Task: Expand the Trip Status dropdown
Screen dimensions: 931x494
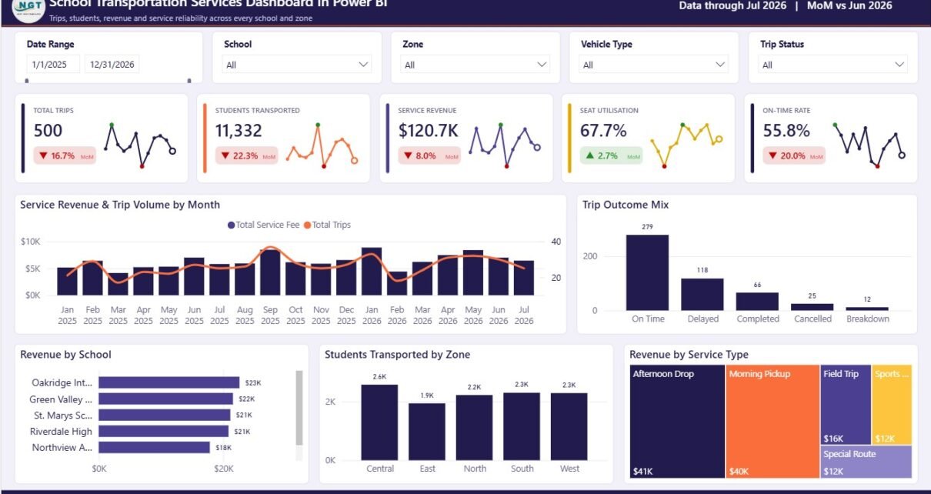Action: 833,65
